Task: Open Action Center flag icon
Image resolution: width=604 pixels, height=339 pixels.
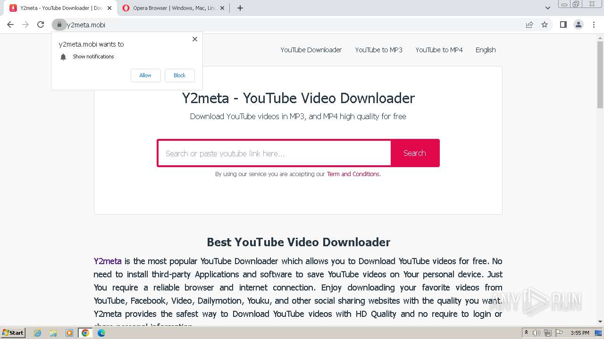Action: point(559,333)
